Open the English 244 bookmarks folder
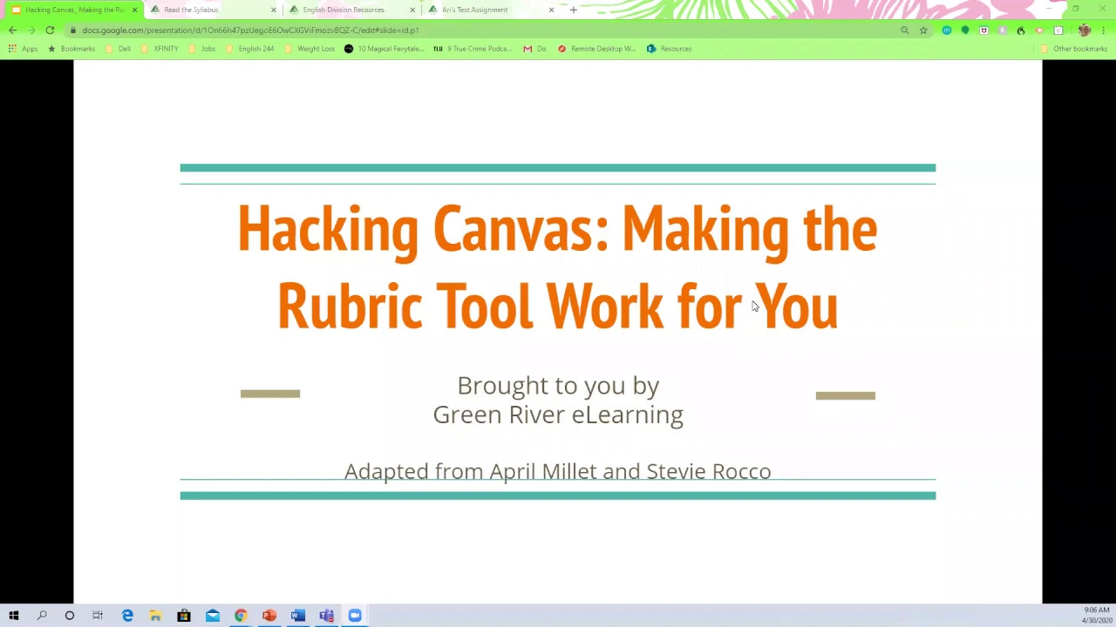The width and height of the screenshot is (1116, 627). coord(249,49)
